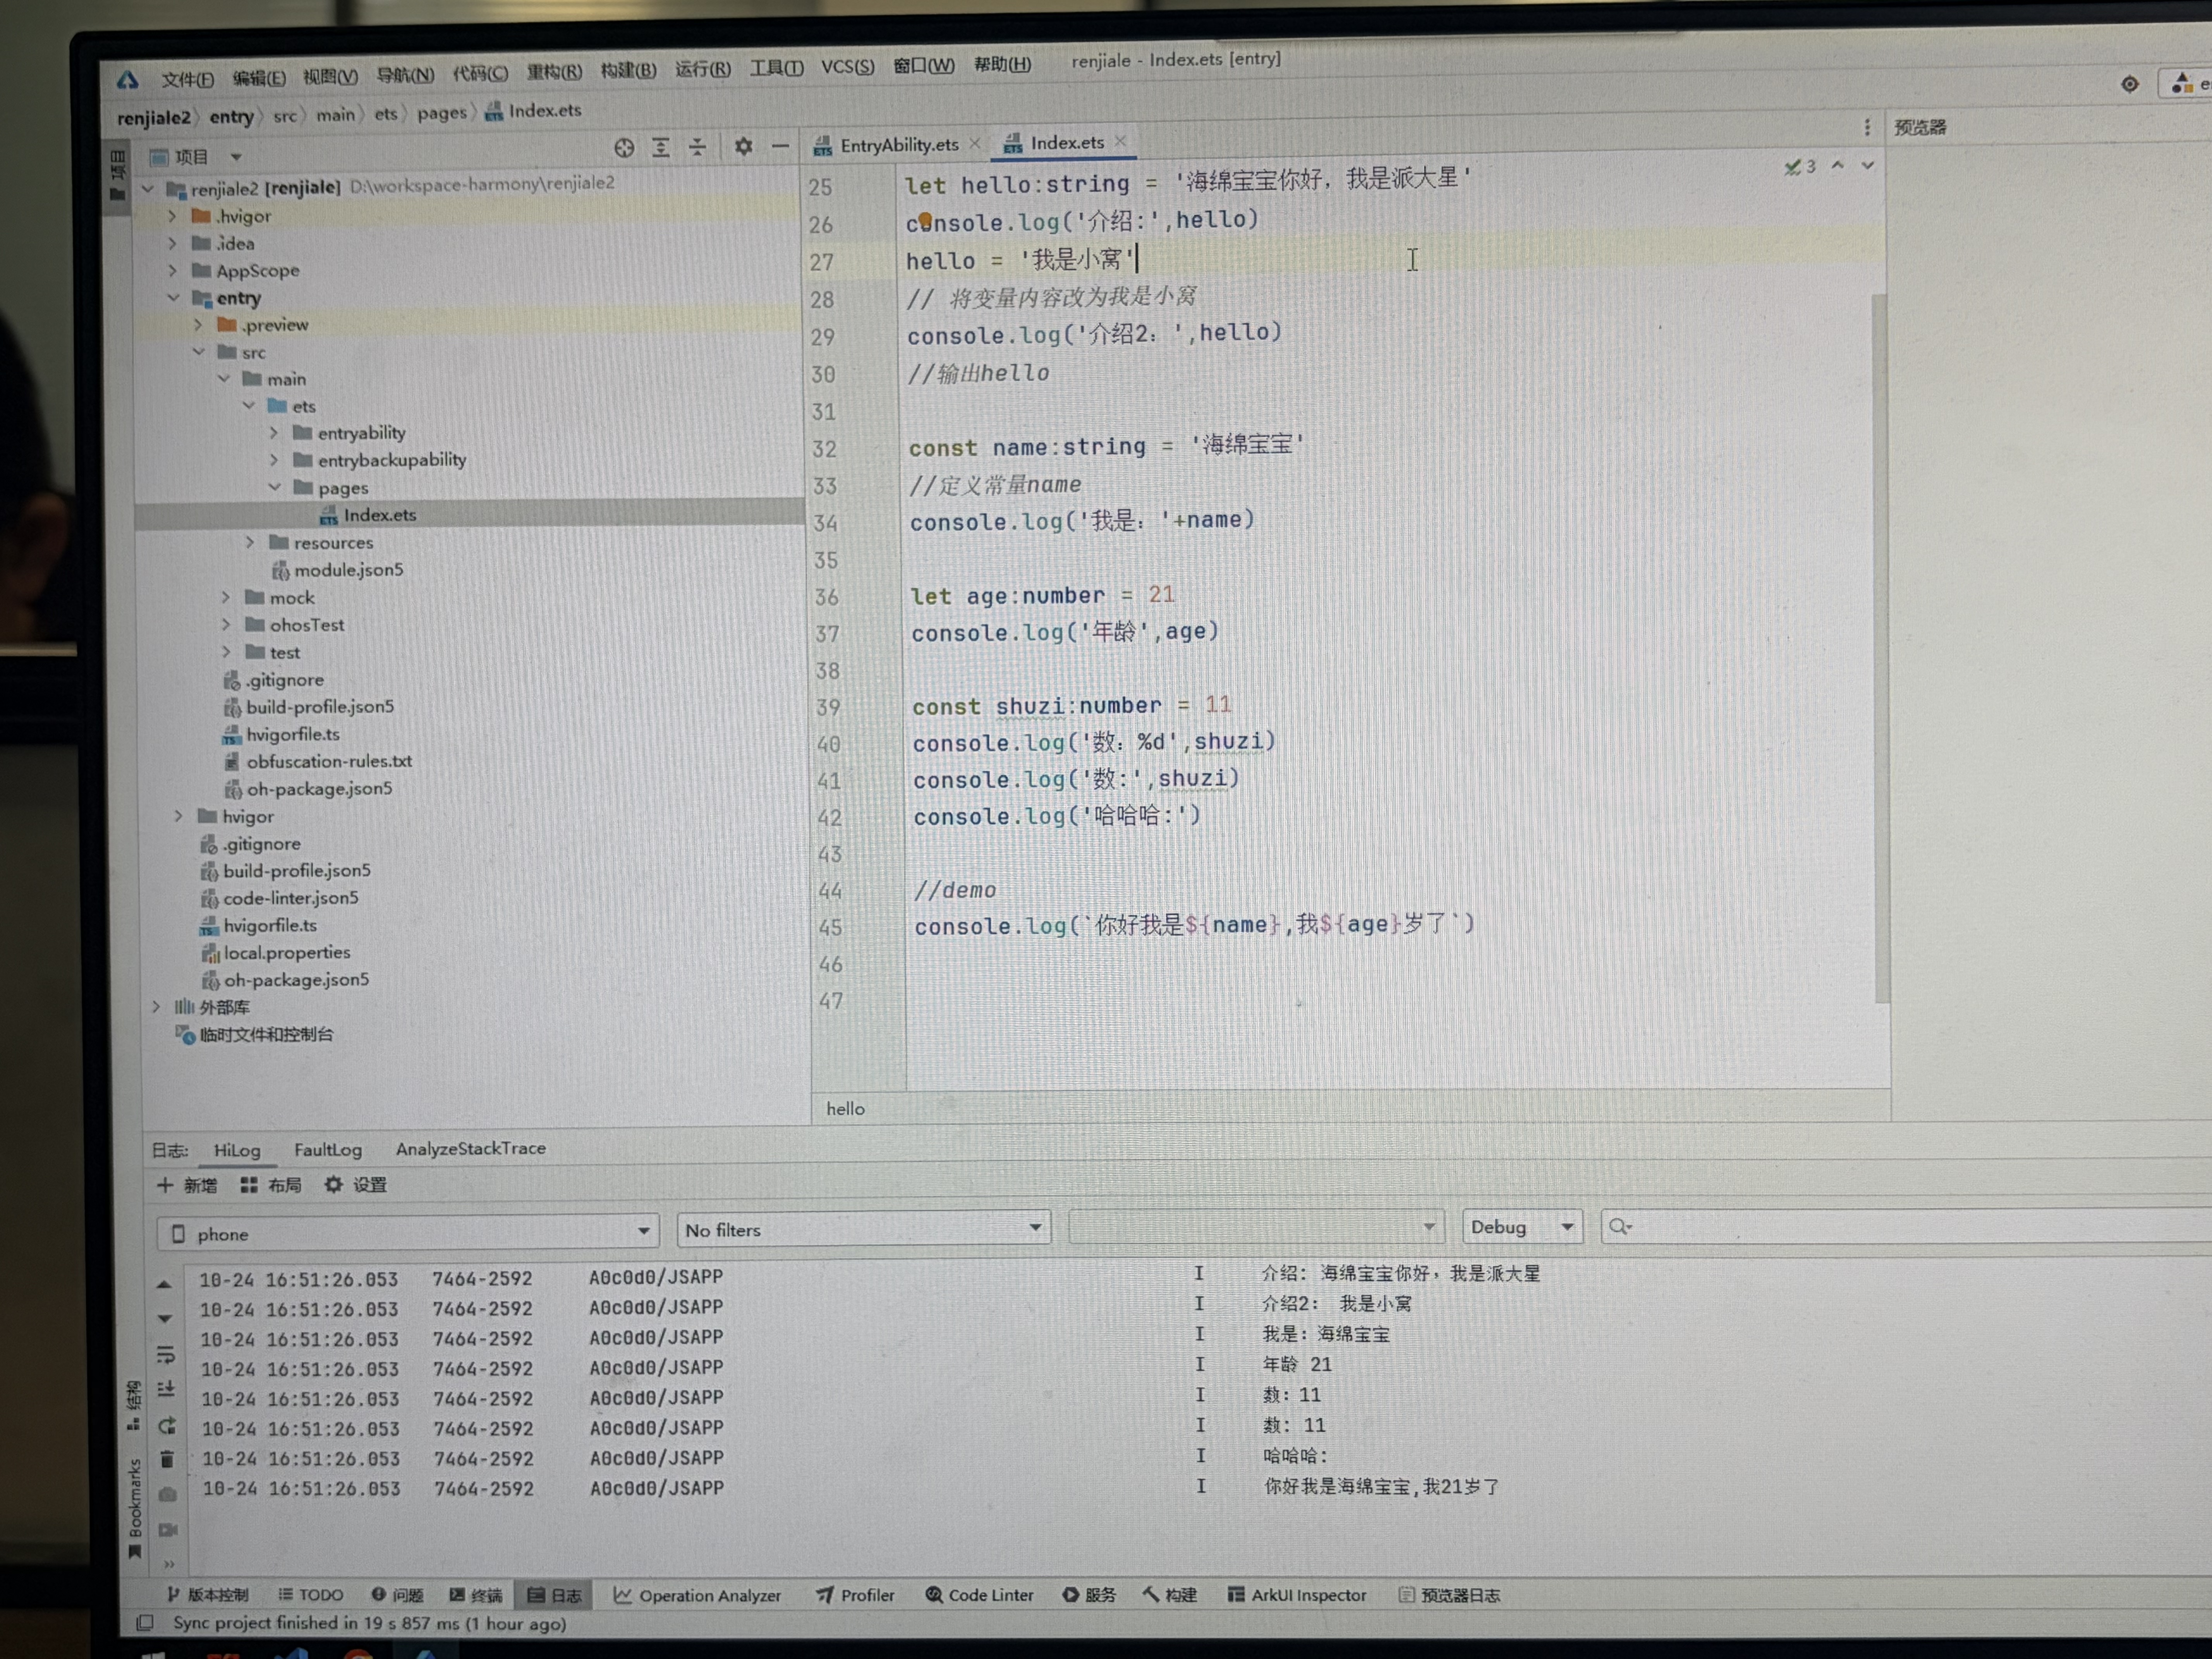This screenshot has width=2212, height=1659.
Task: Click the locate file target icon
Action: (624, 148)
